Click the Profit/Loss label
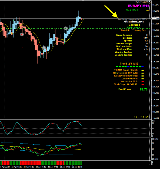 (x=125, y=89)
